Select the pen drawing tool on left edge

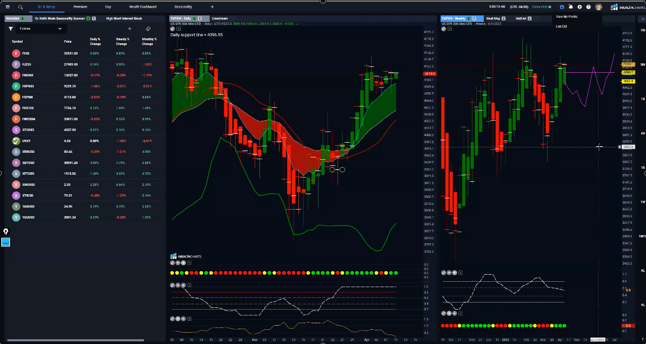(x=6, y=232)
